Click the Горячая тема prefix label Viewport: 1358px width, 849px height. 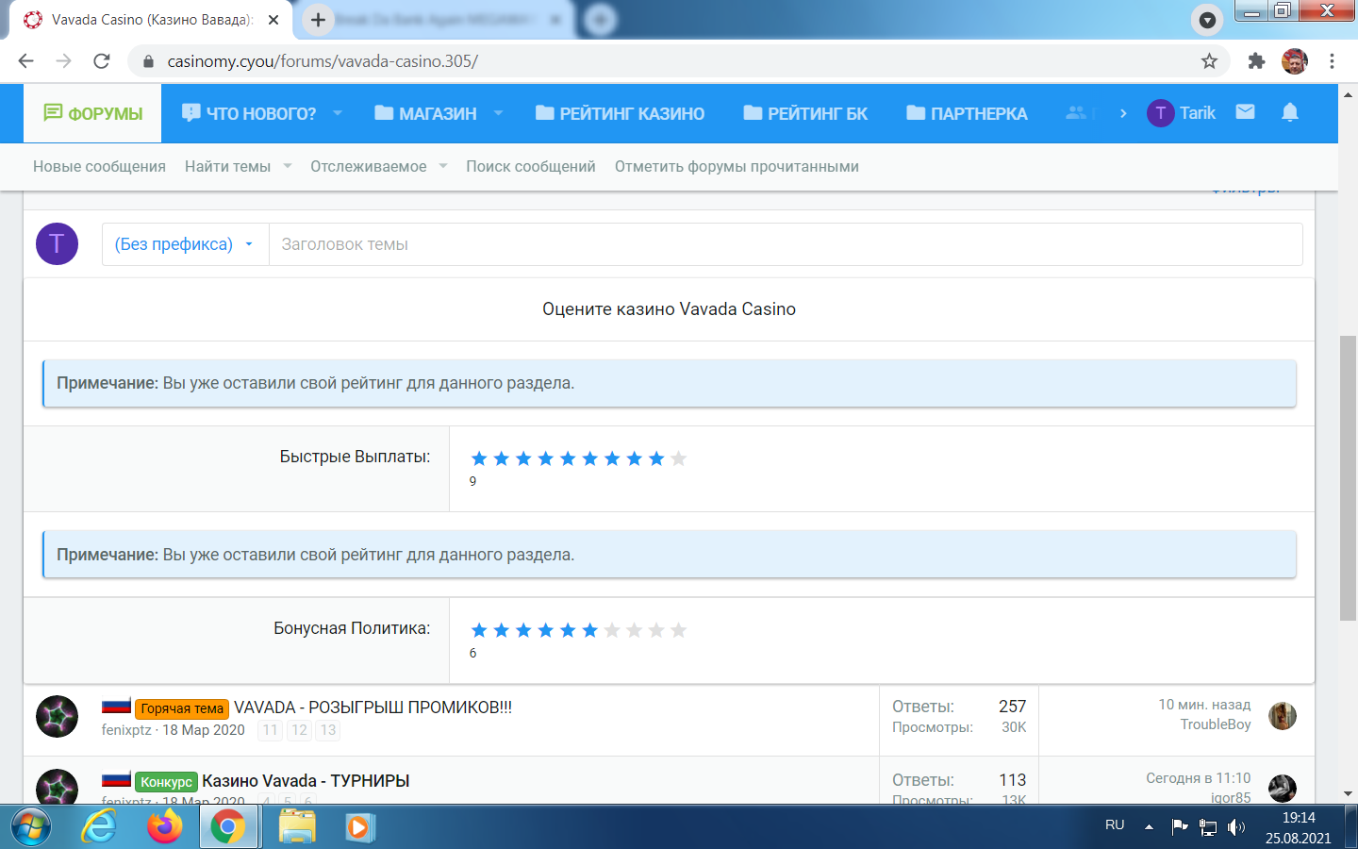click(x=182, y=708)
